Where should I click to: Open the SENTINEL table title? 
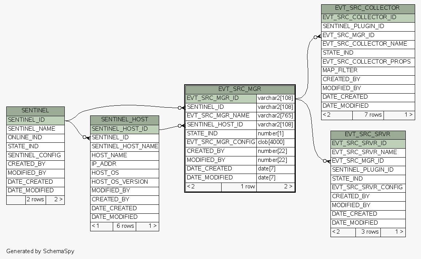point(35,111)
